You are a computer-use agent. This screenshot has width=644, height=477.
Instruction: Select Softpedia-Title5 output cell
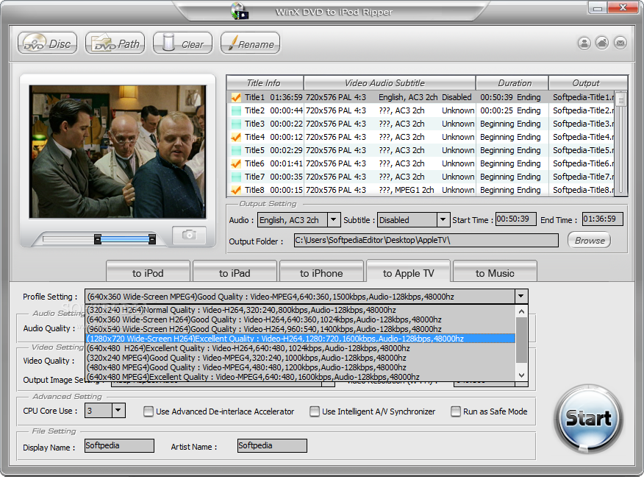(583, 150)
